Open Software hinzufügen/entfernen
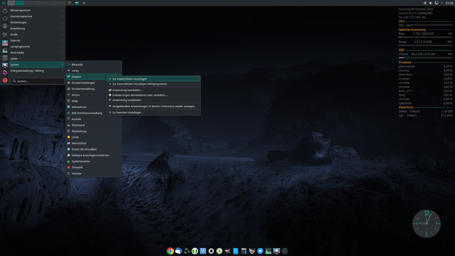Screen dimensions: 455x256 [94, 155]
